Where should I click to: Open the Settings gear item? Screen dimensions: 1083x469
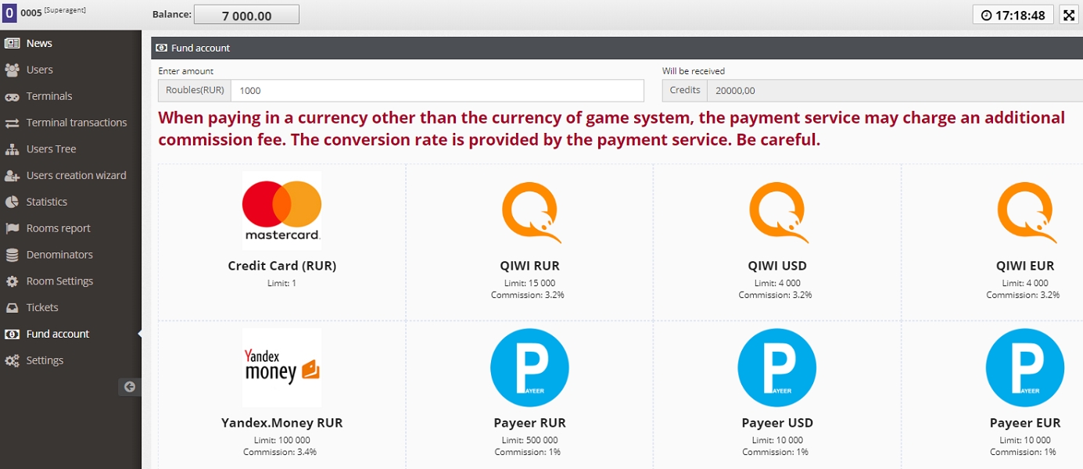point(43,360)
